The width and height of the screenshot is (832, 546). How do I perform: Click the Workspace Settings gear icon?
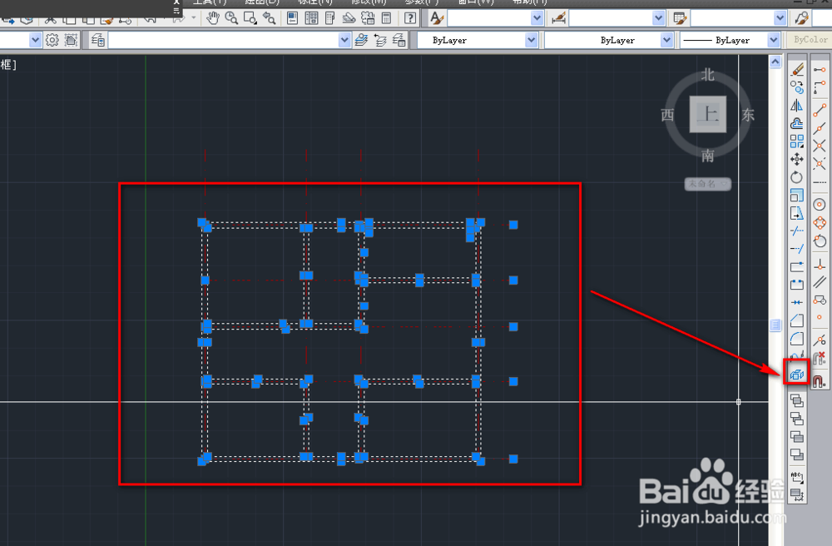pos(52,40)
